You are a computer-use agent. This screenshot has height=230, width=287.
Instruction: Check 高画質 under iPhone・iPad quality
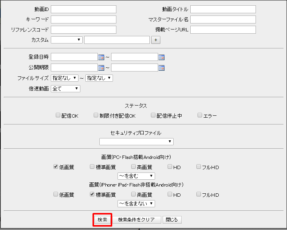click(133, 194)
